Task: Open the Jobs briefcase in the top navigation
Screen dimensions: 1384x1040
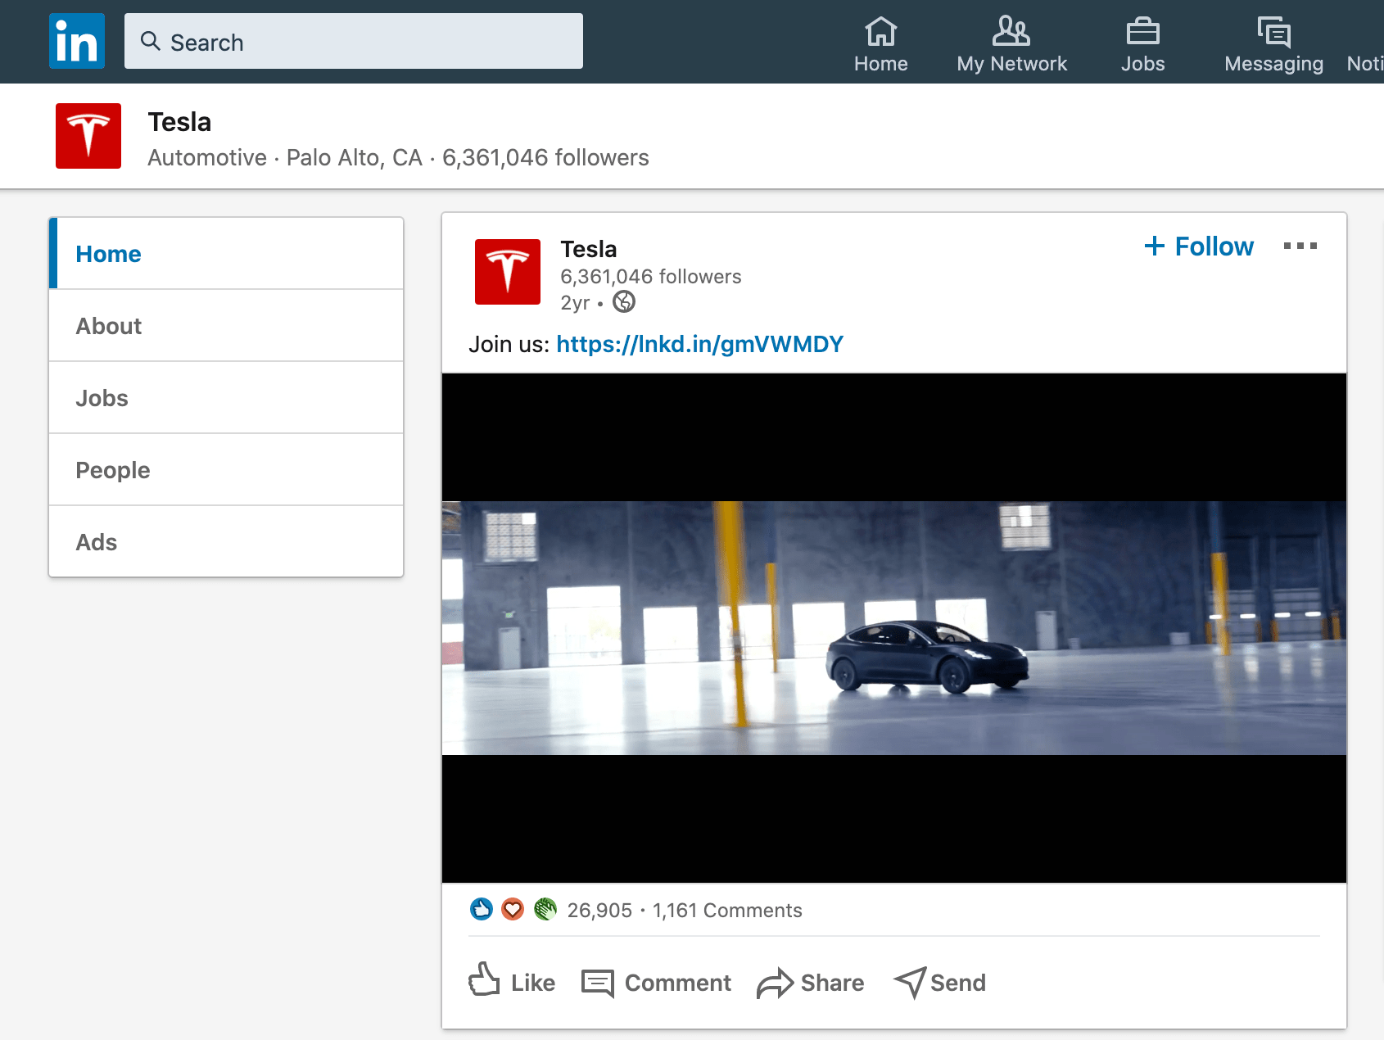Action: click(x=1142, y=44)
